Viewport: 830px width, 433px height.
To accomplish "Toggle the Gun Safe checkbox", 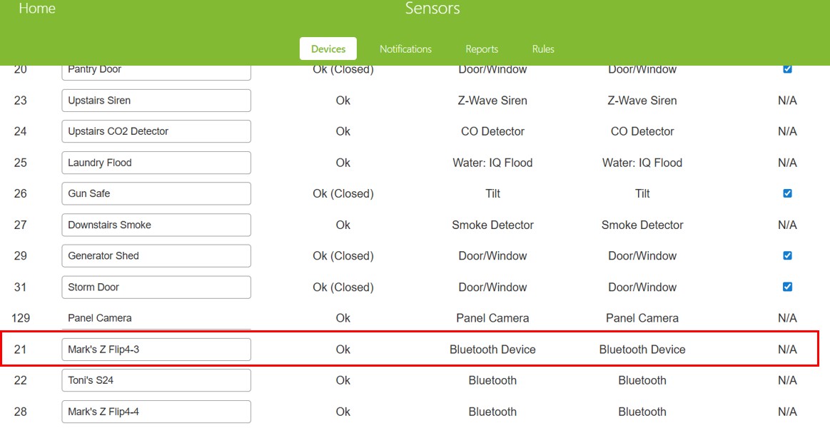I will tap(787, 193).
